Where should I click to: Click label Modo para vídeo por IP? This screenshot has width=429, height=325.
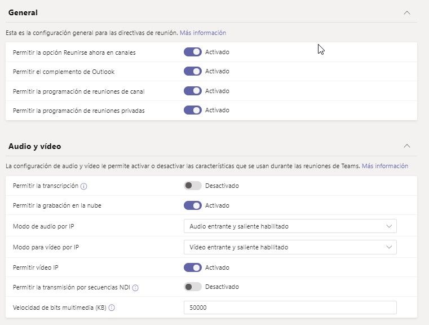(46, 247)
